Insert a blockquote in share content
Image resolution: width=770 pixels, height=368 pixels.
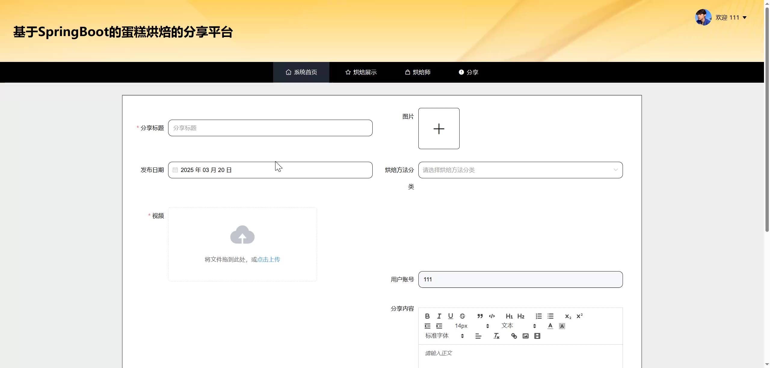[480, 316]
